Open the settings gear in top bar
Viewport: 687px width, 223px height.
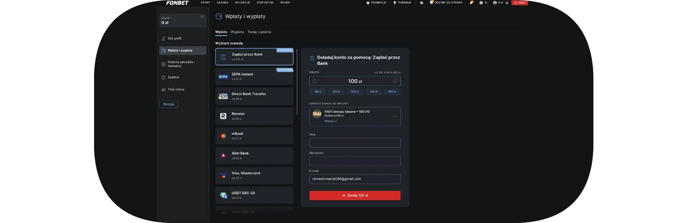pos(422,3)
